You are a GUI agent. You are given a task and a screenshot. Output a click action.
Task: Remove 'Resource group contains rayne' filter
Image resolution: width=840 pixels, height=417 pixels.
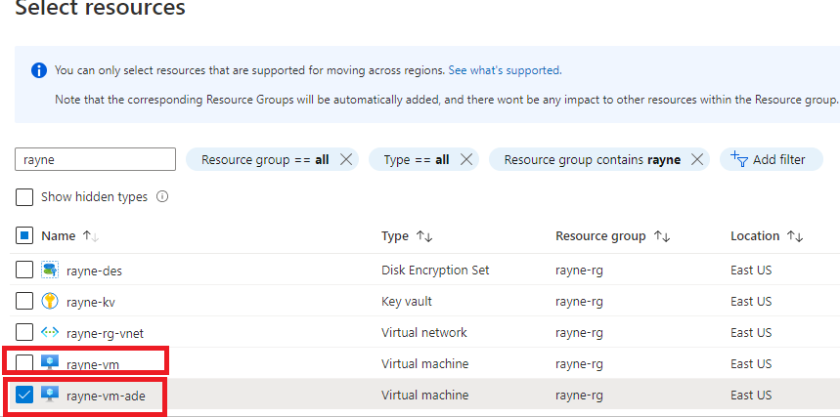tap(697, 160)
